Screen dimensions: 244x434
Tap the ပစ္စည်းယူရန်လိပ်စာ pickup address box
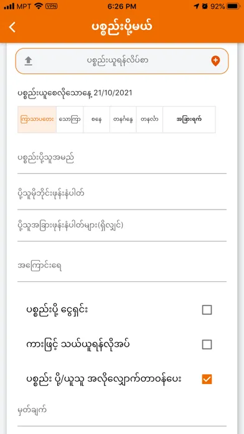pyautogui.click(x=122, y=61)
